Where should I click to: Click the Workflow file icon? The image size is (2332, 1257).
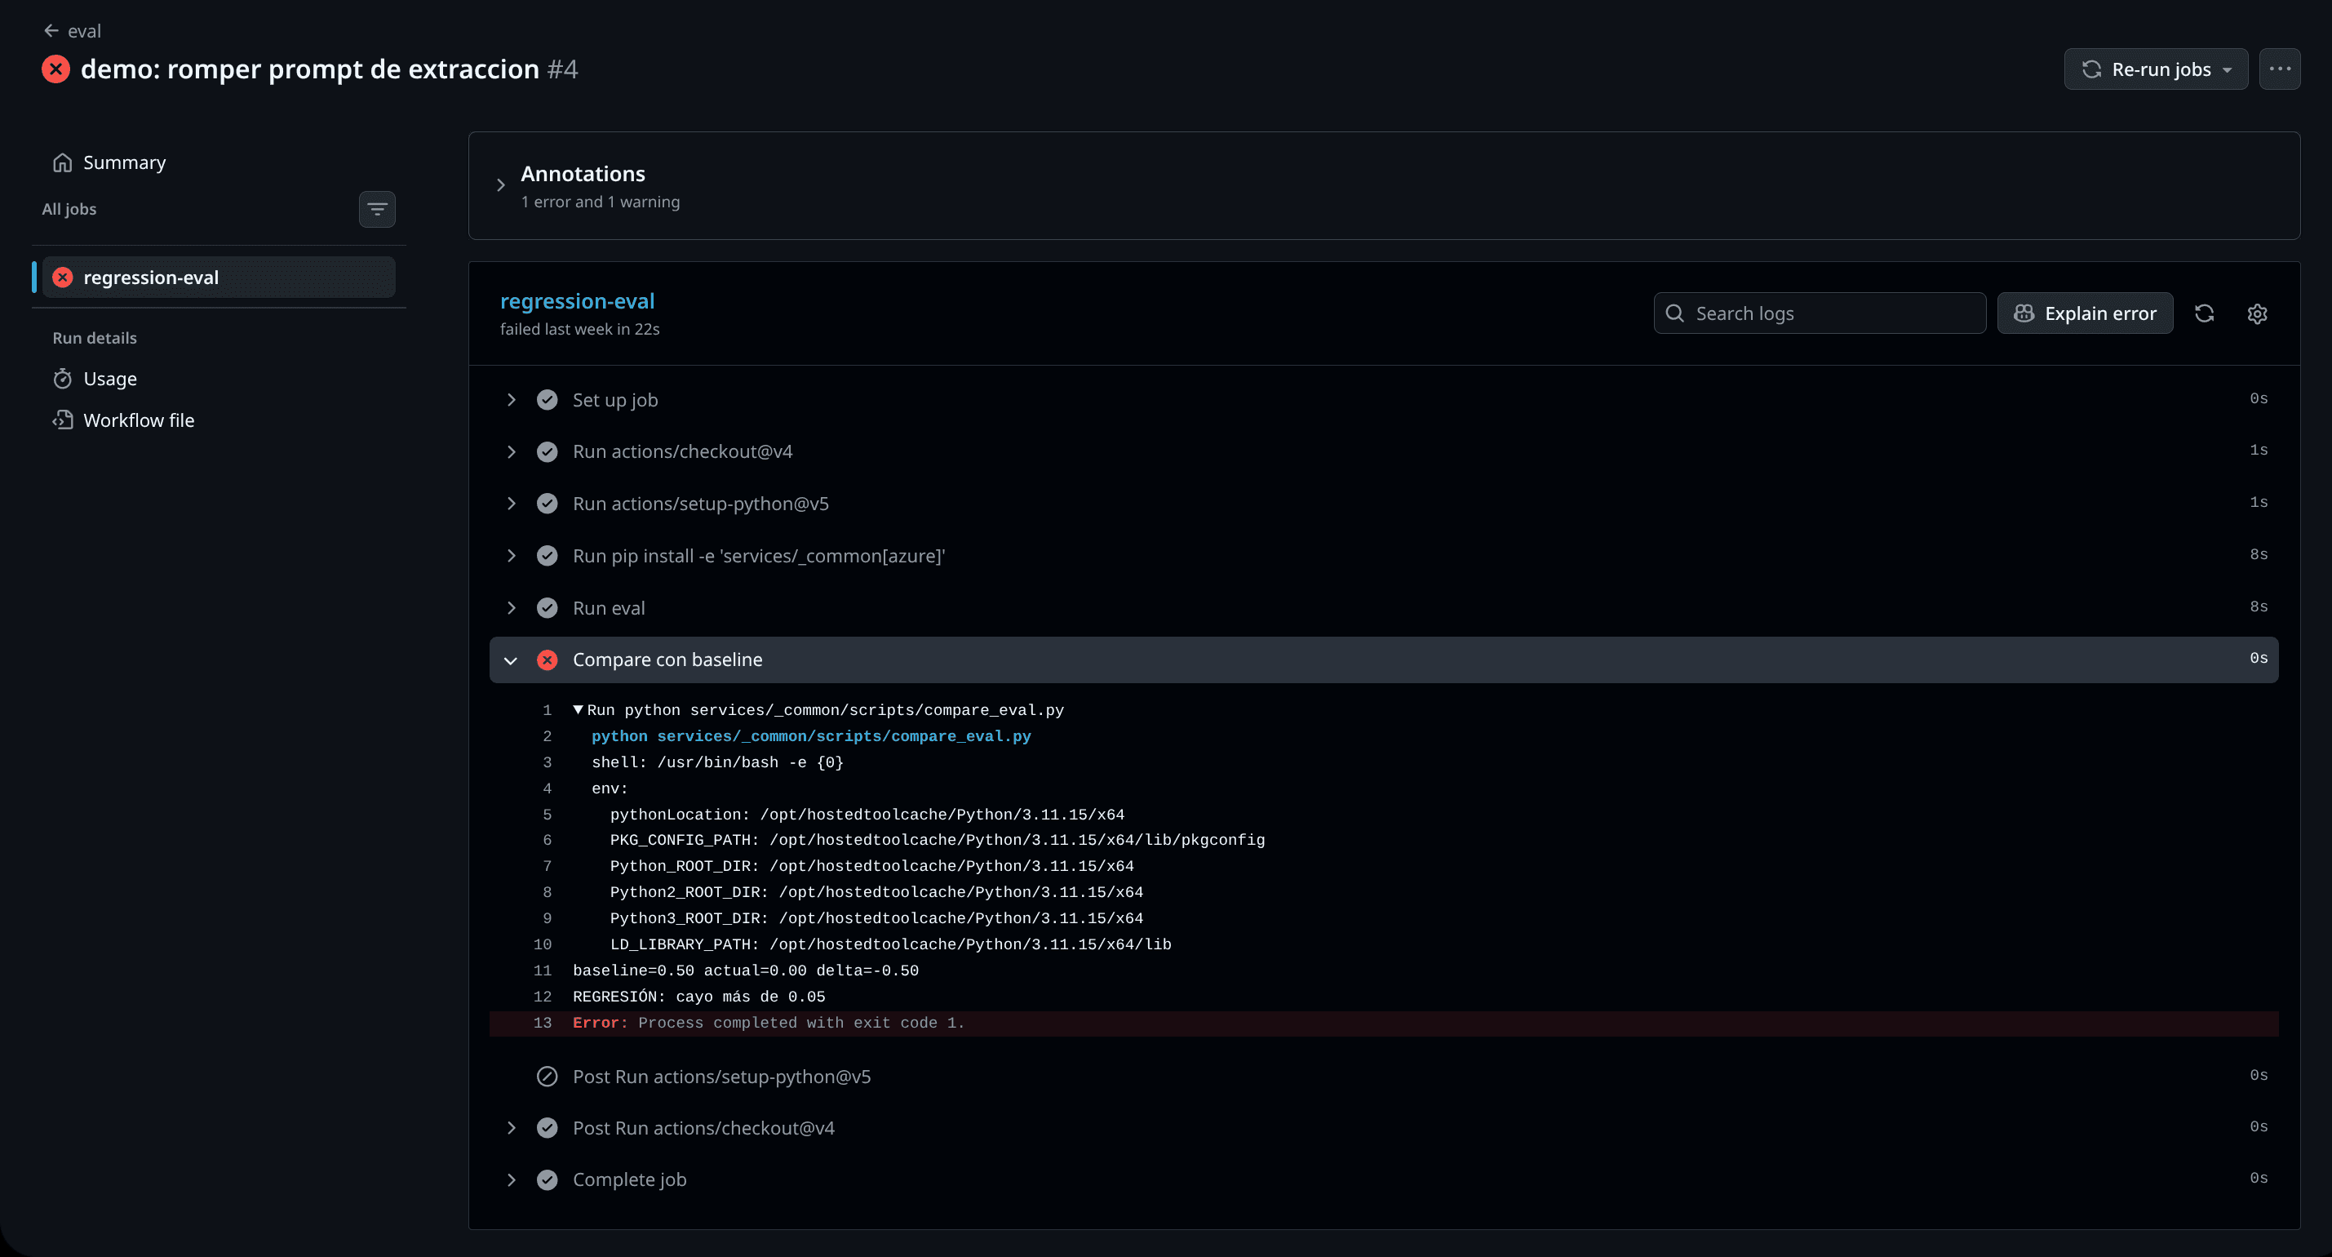point(63,420)
